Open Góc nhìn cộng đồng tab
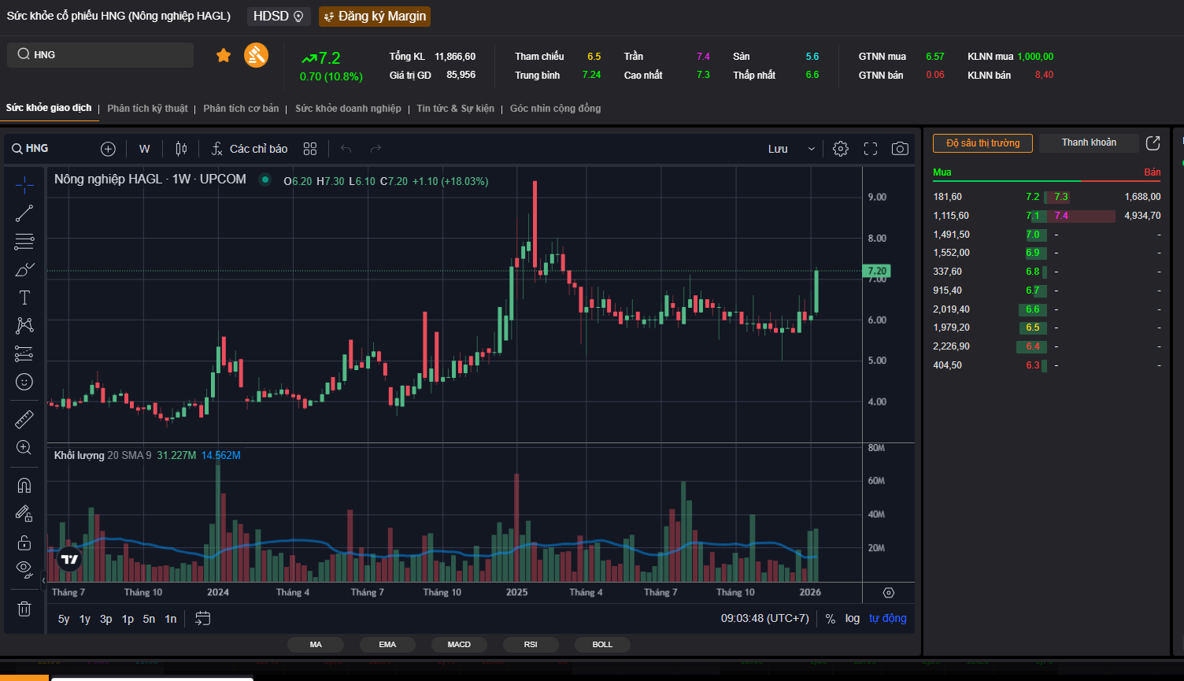The width and height of the screenshot is (1184, 681). pyautogui.click(x=556, y=109)
